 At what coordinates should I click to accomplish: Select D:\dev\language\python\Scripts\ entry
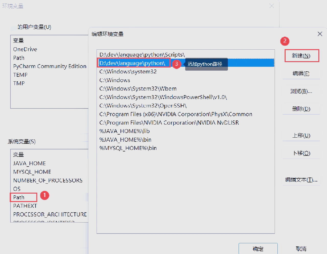[x=142, y=55]
